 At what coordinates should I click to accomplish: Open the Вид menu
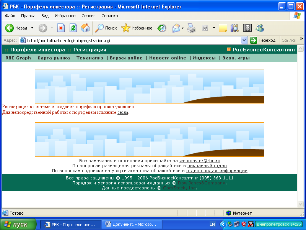45,16
